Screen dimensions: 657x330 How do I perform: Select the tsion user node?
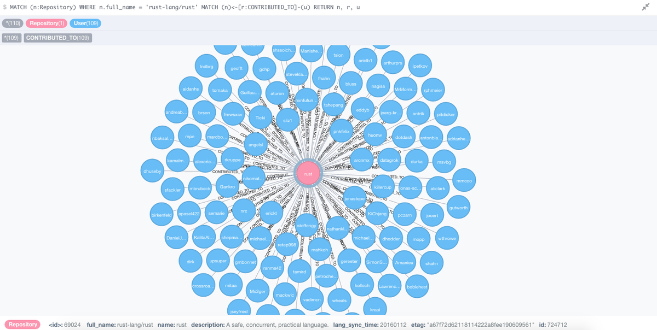[338, 55]
